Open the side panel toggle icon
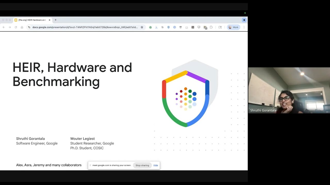Image resolution: width=330 pixels, height=185 pixels. pyautogui.click(x=220, y=27)
